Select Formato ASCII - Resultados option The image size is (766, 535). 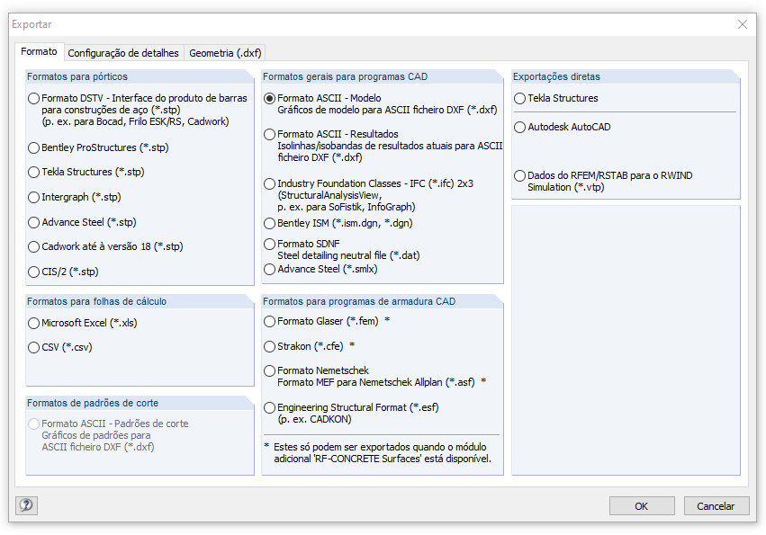click(x=269, y=134)
